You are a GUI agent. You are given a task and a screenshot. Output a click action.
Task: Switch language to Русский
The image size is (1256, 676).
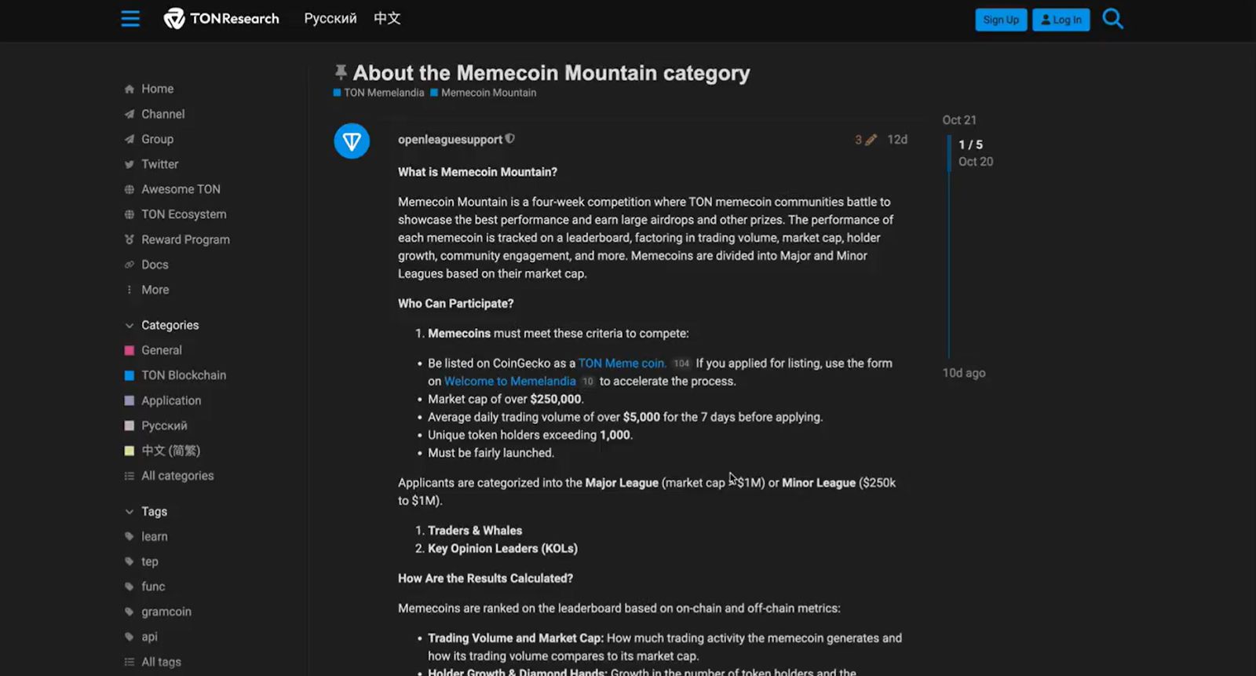330,17
